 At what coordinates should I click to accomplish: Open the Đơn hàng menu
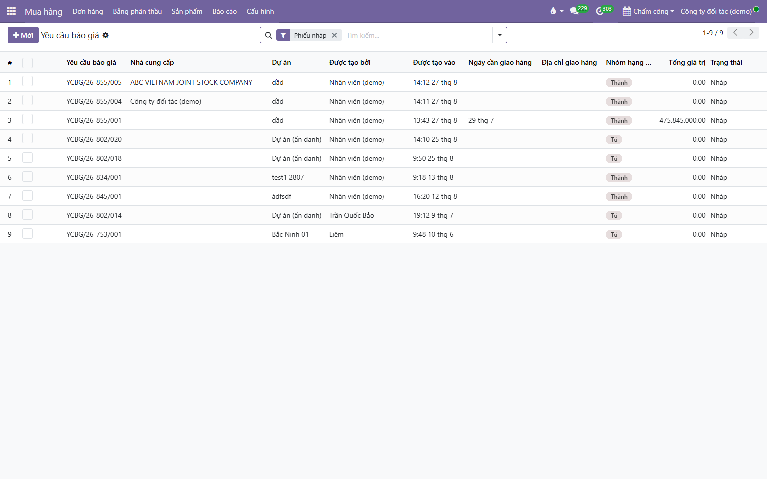click(x=88, y=11)
